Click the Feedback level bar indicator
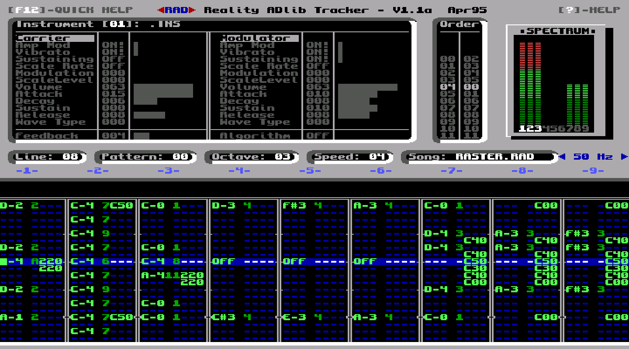629x349 pixels. (x=142, y=136)
